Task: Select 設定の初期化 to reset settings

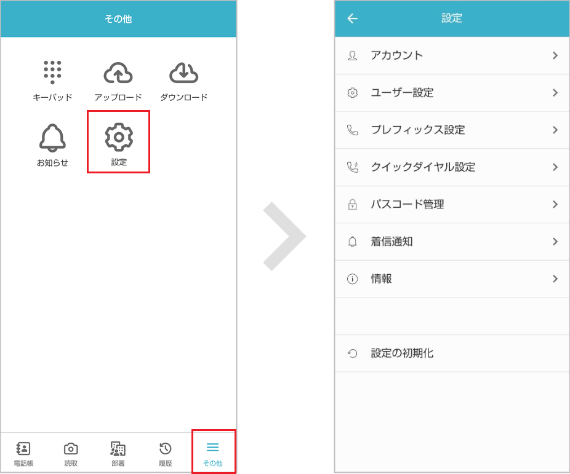Action: pyautogui.click(x=452, y=353)
